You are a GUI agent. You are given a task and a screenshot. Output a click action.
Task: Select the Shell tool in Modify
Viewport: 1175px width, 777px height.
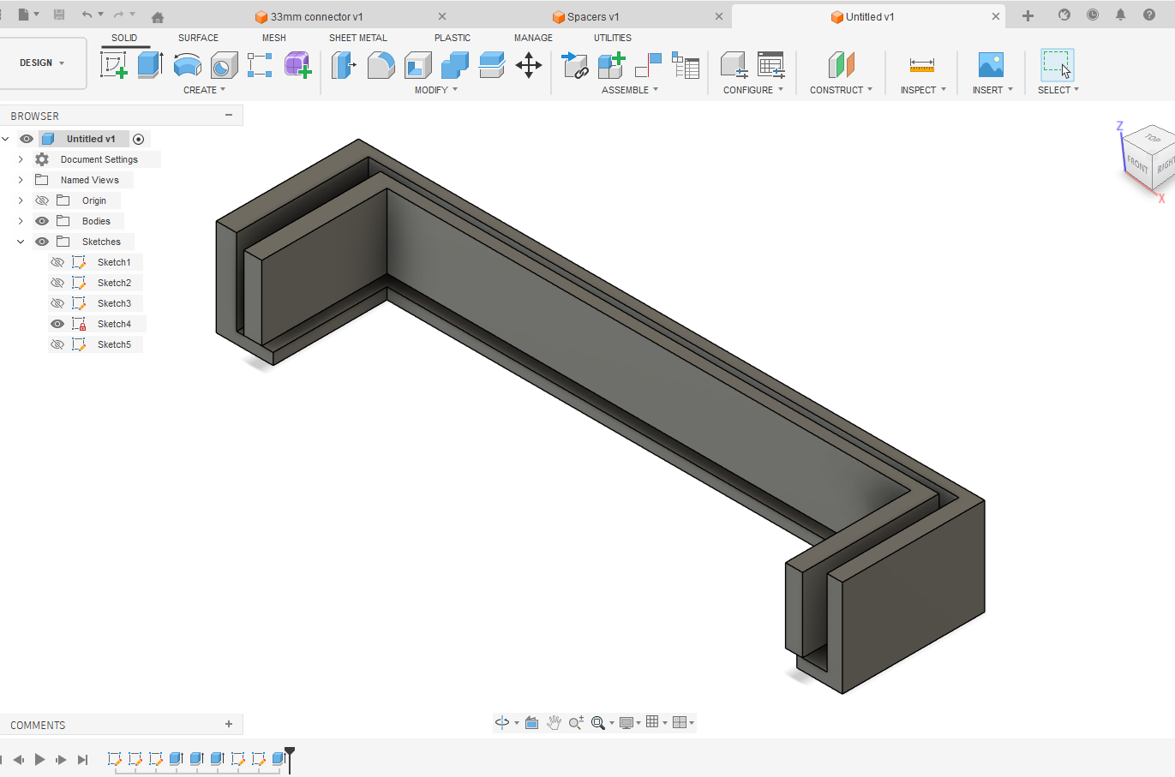point(417,65)
